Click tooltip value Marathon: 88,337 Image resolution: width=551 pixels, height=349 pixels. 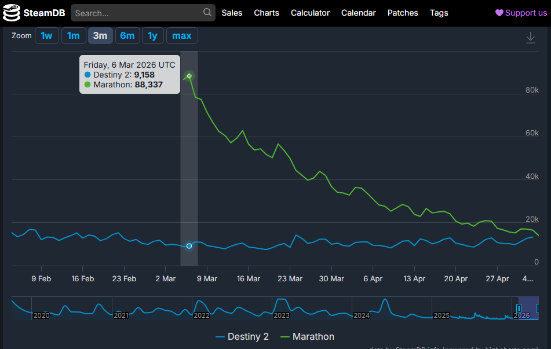(x=123, y=85)
